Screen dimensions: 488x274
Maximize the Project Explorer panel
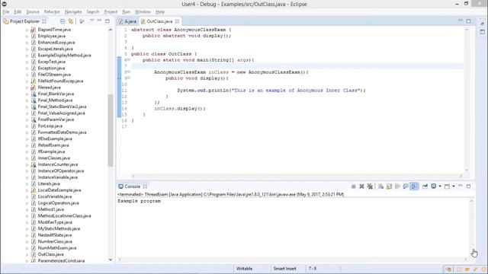point(108,21)
